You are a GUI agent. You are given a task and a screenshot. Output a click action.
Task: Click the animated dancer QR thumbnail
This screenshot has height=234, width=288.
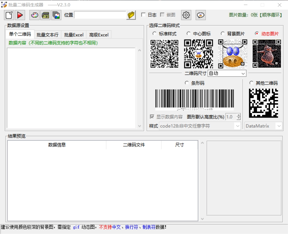pyautogui.click(x=267, y=54)
